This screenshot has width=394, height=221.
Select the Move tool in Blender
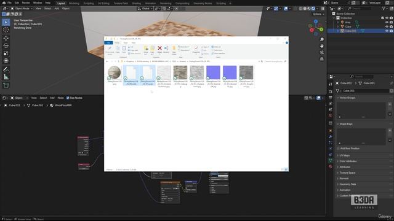pyautogui.click(x=6, y=38)
